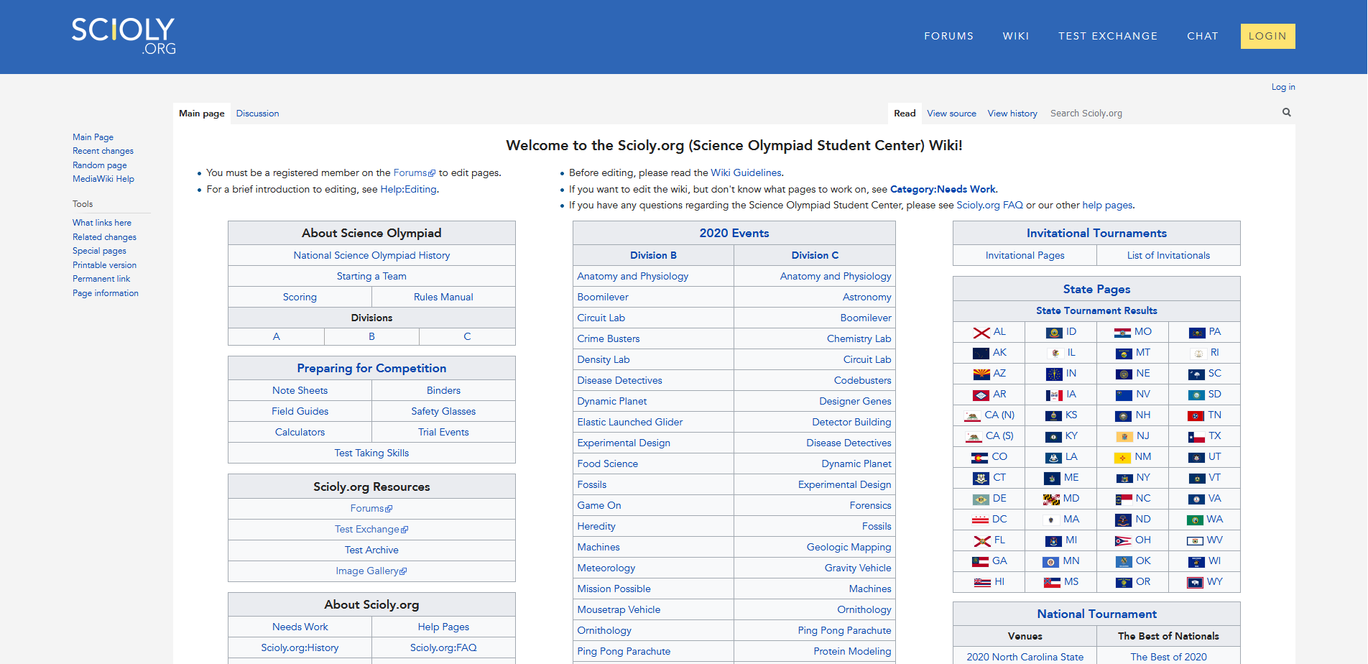Click the Scioly.org logo
1368x664 pixels.
[124, 36]
